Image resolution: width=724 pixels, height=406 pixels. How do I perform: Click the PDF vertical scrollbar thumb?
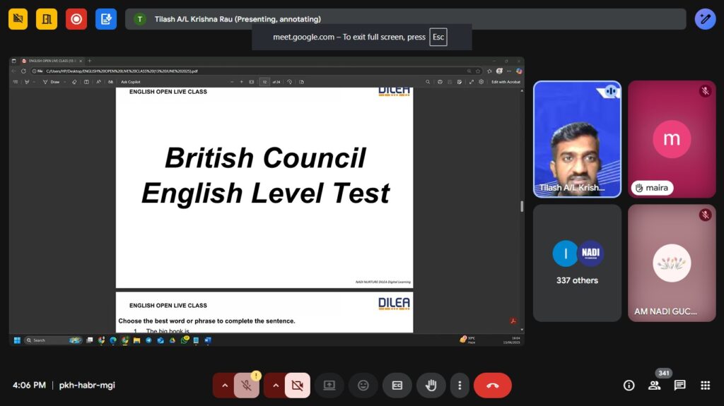pos(522,206)
